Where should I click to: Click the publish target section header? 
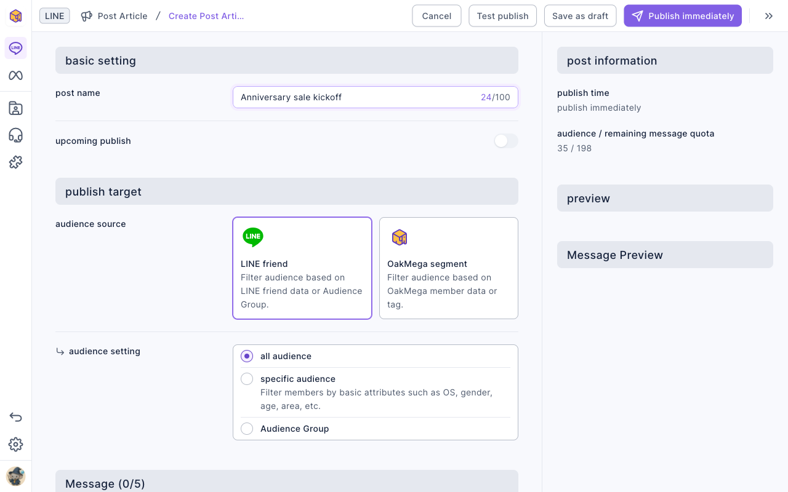287,191
